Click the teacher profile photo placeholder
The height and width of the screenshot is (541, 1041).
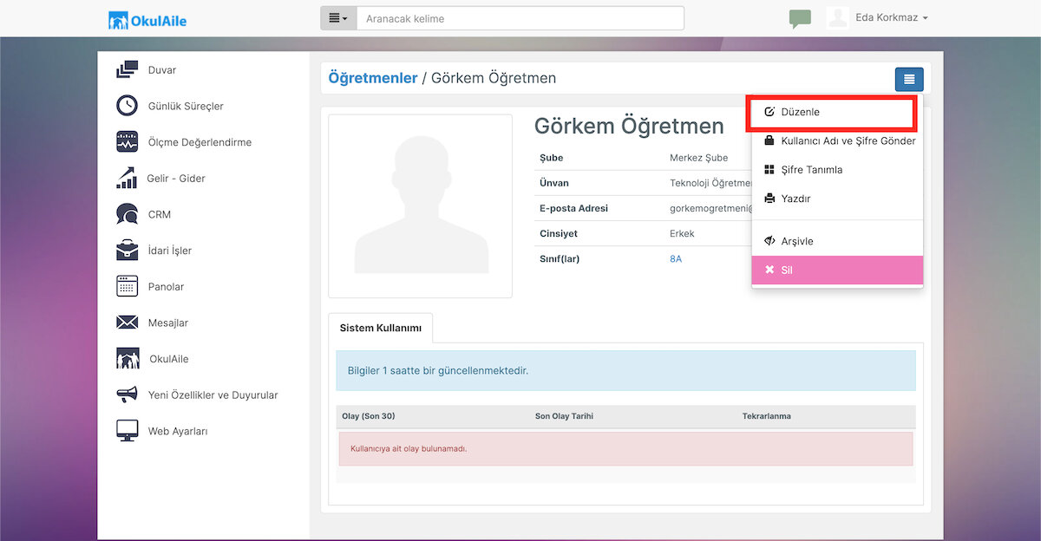tap(421, 206)
